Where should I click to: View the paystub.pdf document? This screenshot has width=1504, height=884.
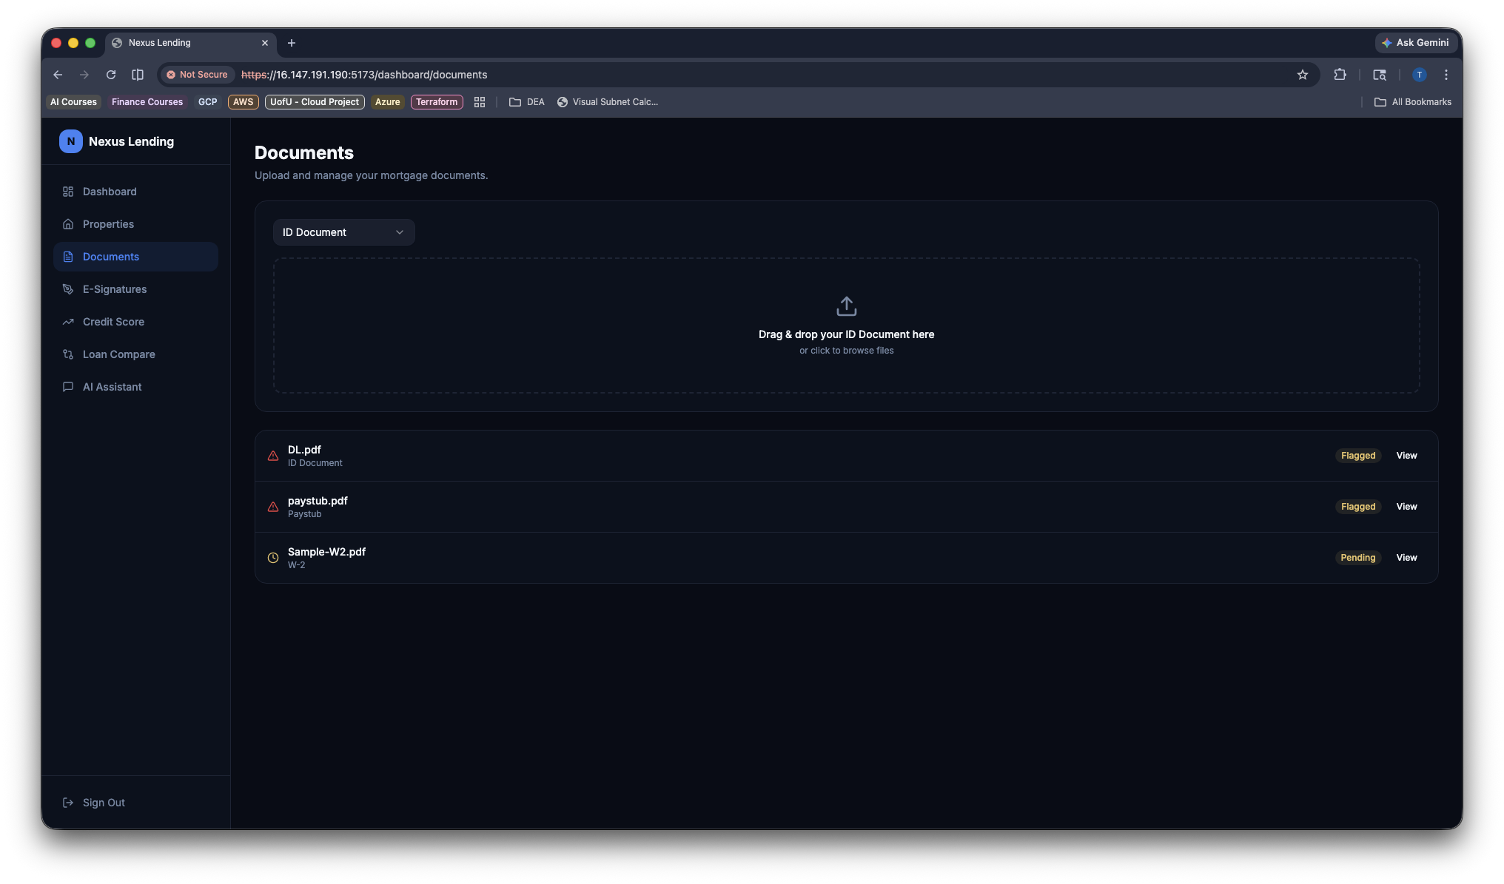[x=1406, y=507]
